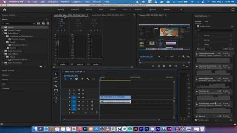Switch to the Editing workspace tab
This screenshot has height=133, width=237.
pos(89,10)
